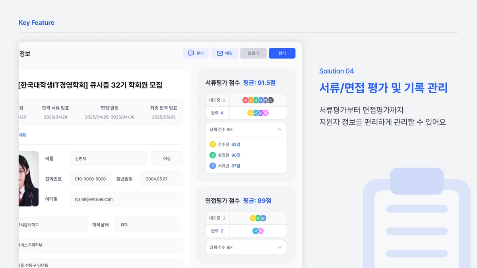Screen dimensions: 477x268
Task: Click the blue 유 avatar in 면접평가 대기중 row
Action: (x=263, y=218)
